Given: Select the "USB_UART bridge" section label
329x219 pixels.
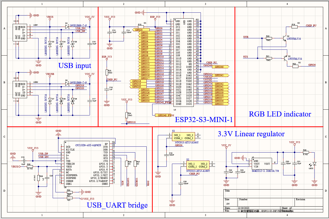Looking at the screenshot, I should point(117,205).
